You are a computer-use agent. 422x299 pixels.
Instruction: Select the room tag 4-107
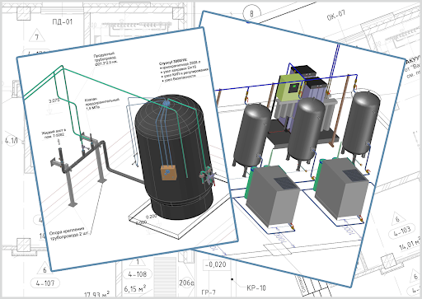[x=45, y=283]
